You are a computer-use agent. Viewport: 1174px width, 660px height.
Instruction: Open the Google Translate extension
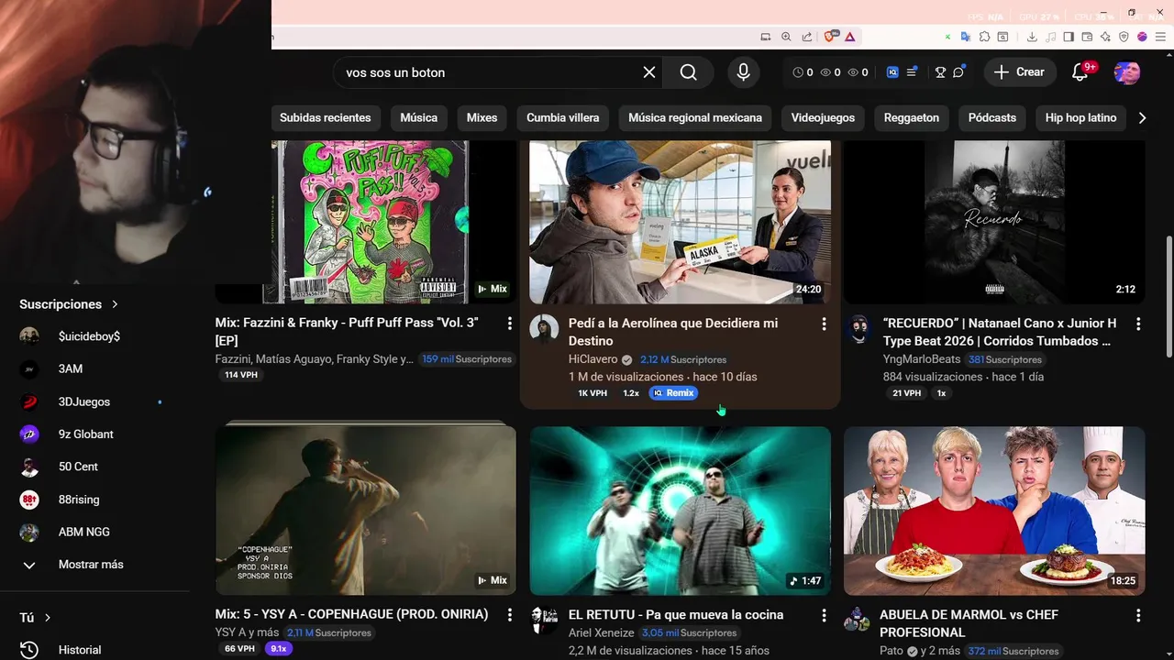(x=966, y=37)
